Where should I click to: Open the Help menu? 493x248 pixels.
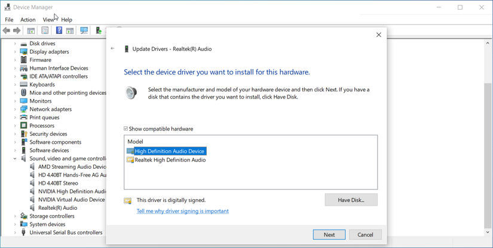click(x=67, y=20)
